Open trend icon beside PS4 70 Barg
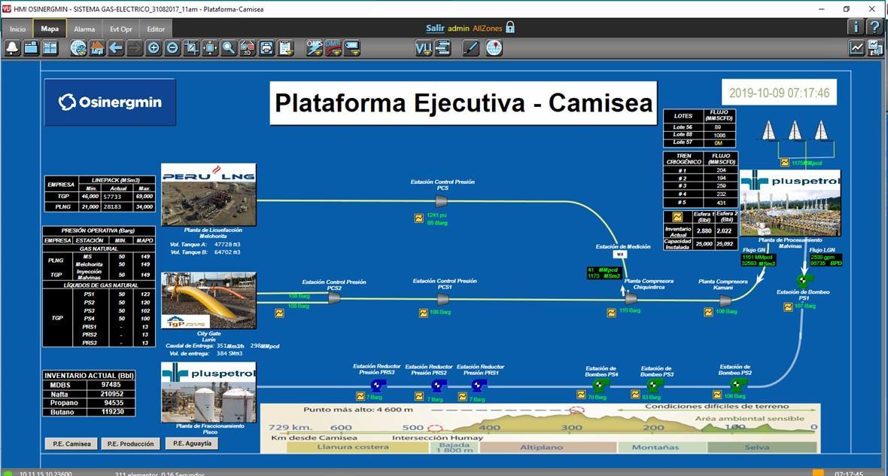The image size is (888, 476). [x=581, y=395]
